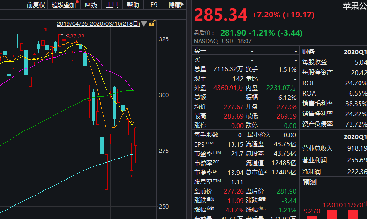Click P/E TTM value 21.7
Screen dimensions: 367x219
(237, 154)
